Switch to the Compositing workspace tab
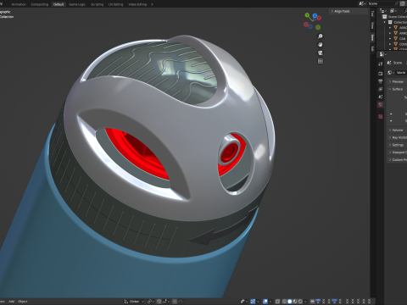 point(40,4)
